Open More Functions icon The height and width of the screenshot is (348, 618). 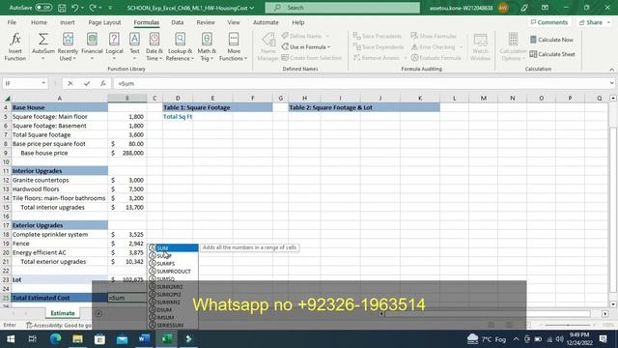pos(234,39)
